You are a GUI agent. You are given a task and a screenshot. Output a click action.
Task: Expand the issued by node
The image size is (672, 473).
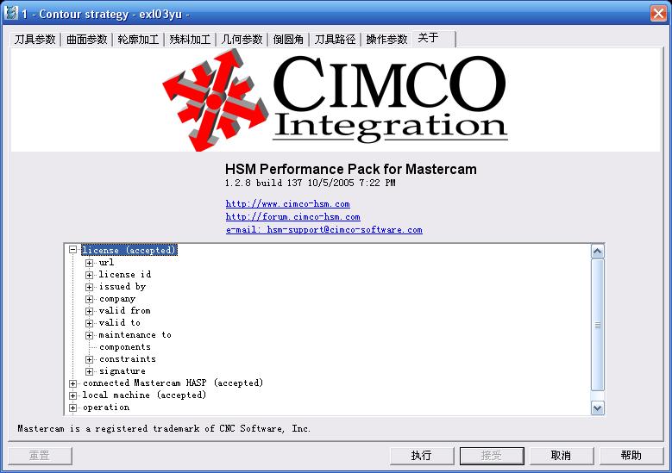coord(89,287)
